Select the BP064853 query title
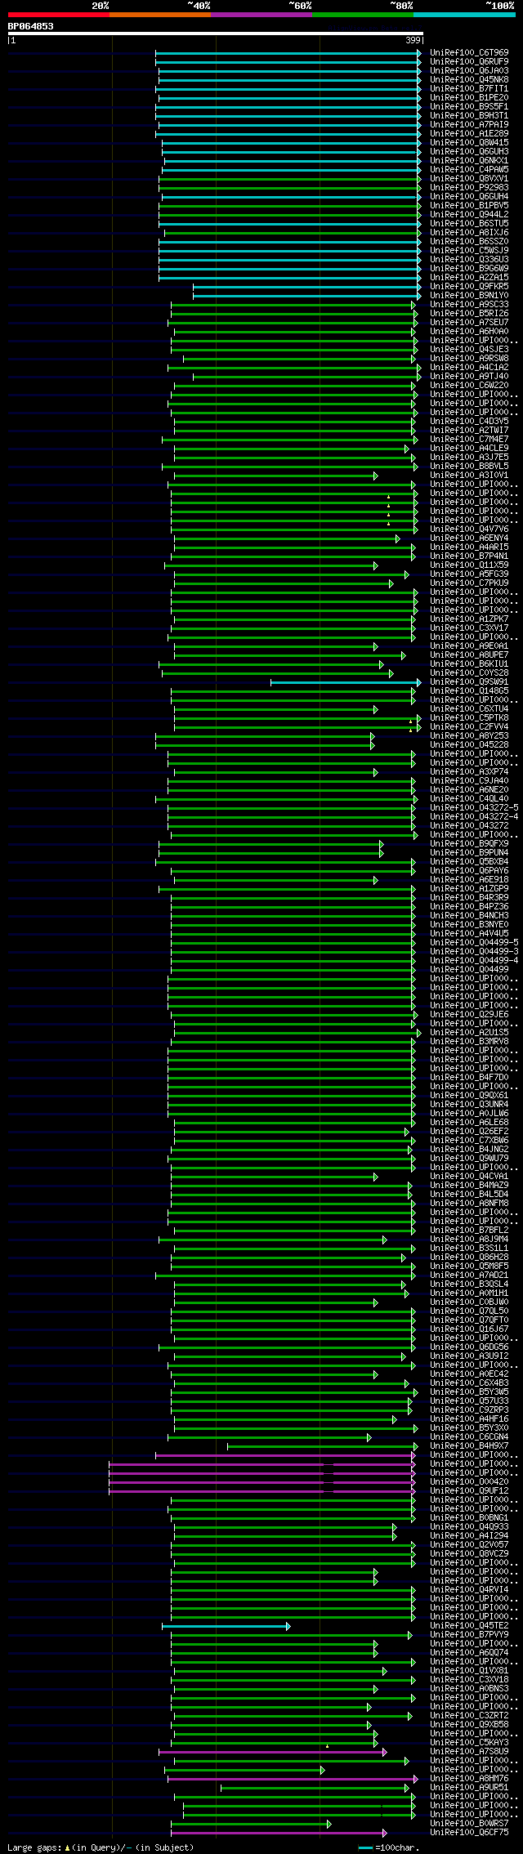The image size is (523, 1854). 31,26
